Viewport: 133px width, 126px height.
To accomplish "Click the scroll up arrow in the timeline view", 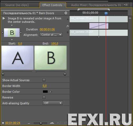I will click(x=130, y=18).
